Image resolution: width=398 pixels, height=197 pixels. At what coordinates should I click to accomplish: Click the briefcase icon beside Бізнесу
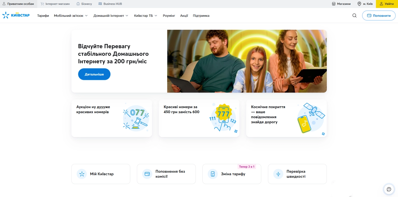click(78, 4)
